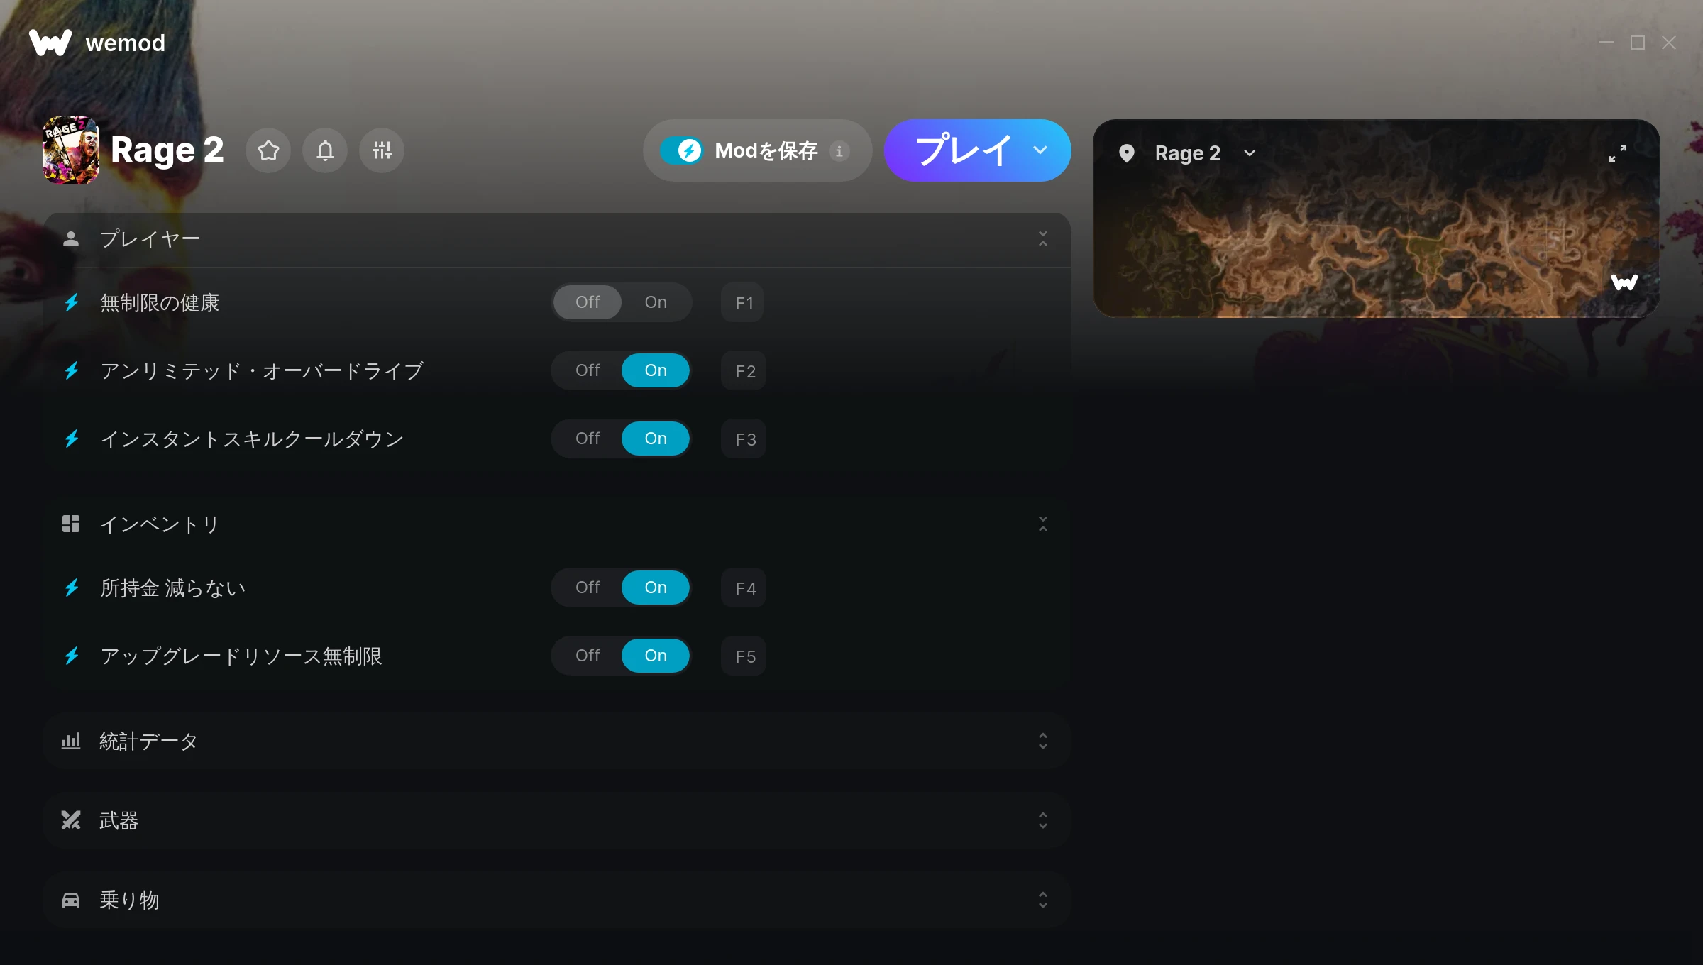Open the notification bell icon
The image size is (1703, 965).
(325, 150)
